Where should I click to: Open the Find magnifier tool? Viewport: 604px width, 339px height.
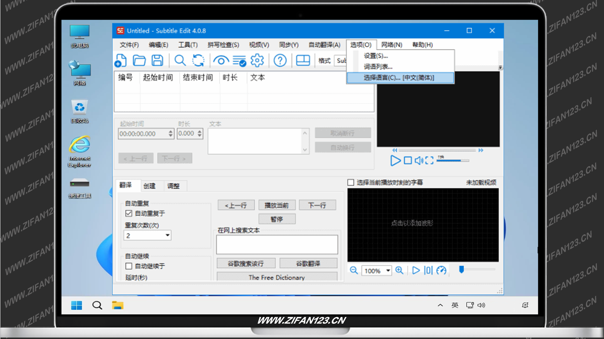[x=180, y=61]
